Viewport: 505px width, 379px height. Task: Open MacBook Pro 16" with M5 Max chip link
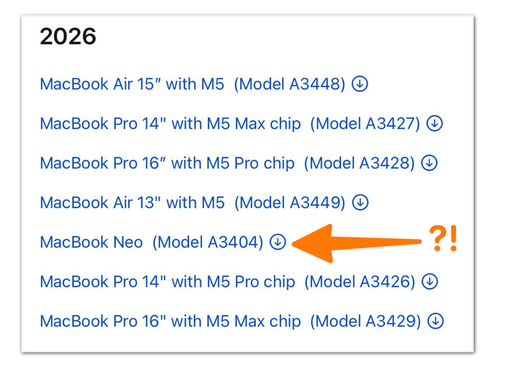[x=170, y=322]
